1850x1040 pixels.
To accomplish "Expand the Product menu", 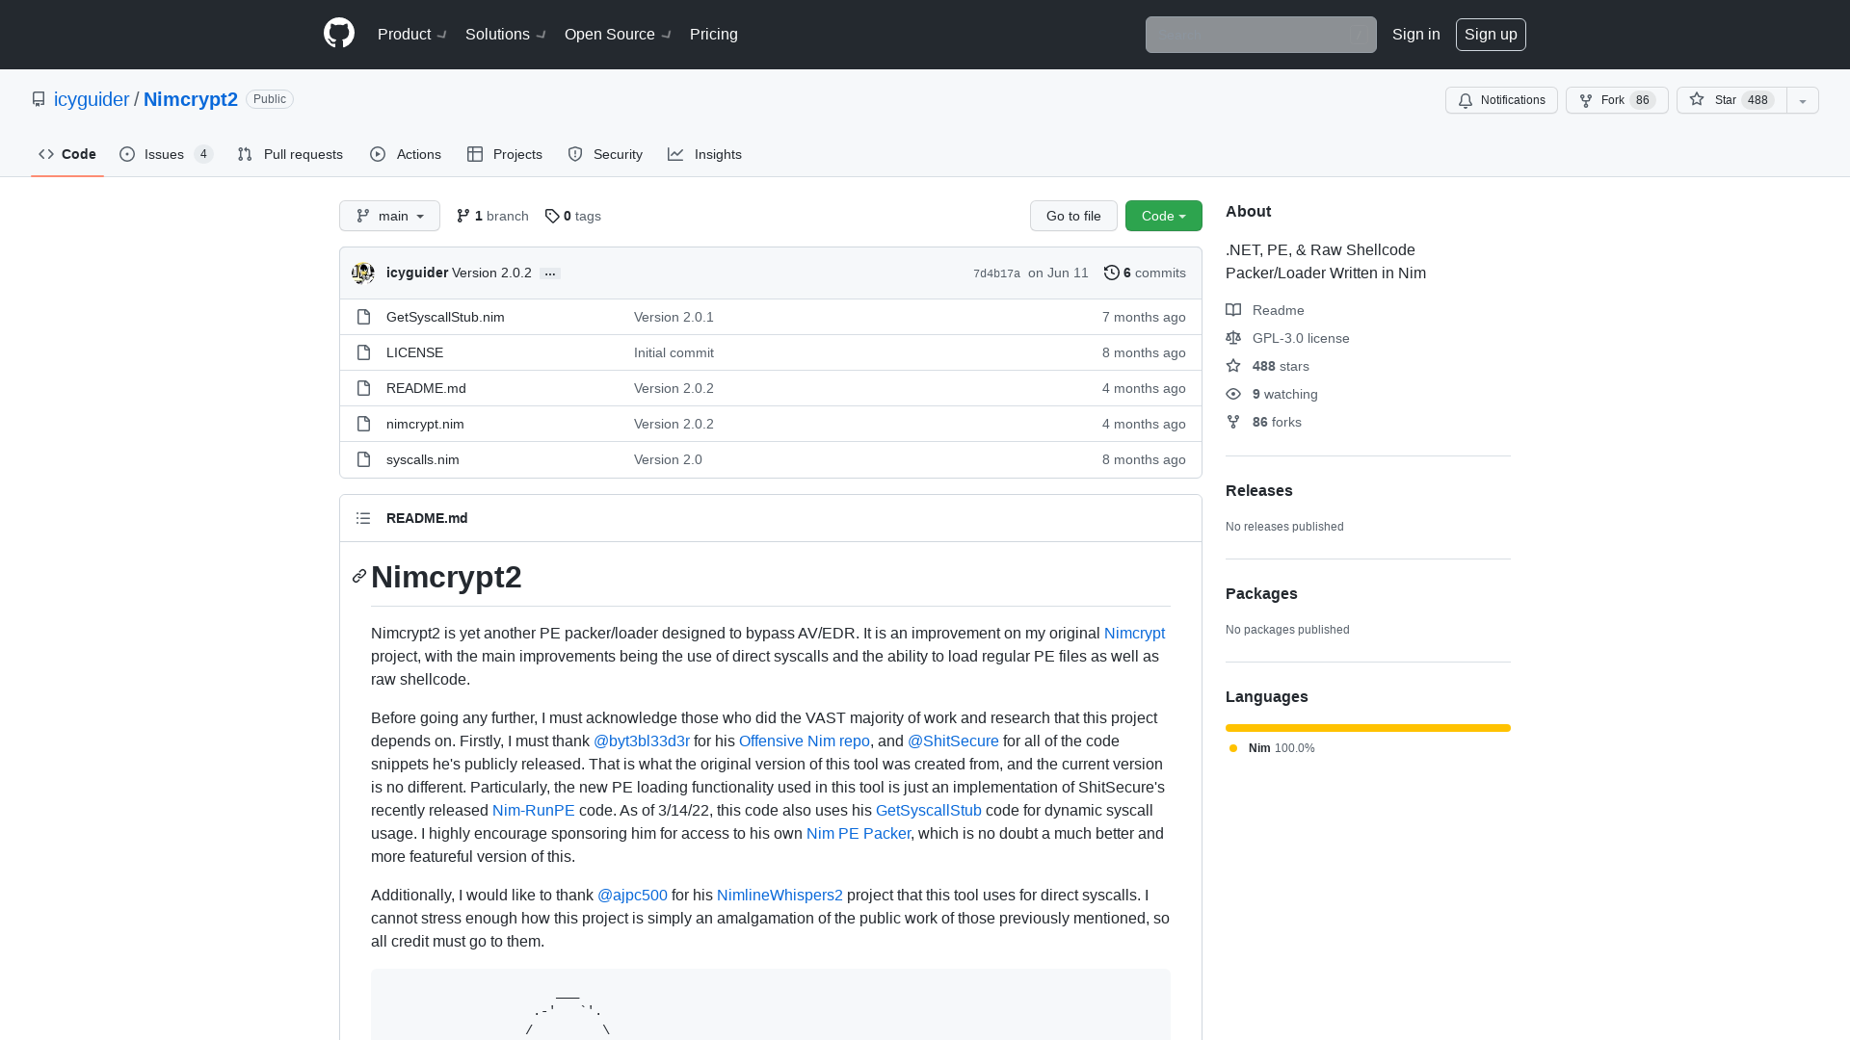I will click(x=412, y=35).
